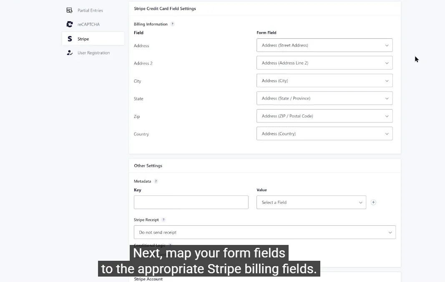The image size is (445, 282).
Task: Open the Address (State / Province) dropdown
Action: 324,98
